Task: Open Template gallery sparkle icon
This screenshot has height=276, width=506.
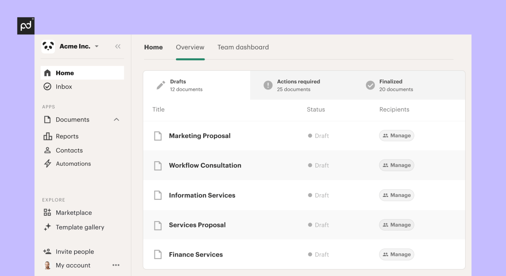Action: [x=48, y=227]
